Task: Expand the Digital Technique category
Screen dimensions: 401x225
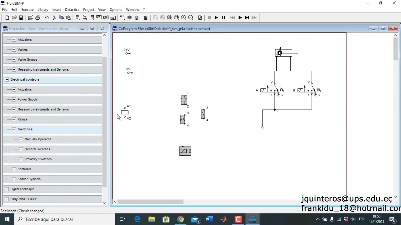Action: coord(7,189)
